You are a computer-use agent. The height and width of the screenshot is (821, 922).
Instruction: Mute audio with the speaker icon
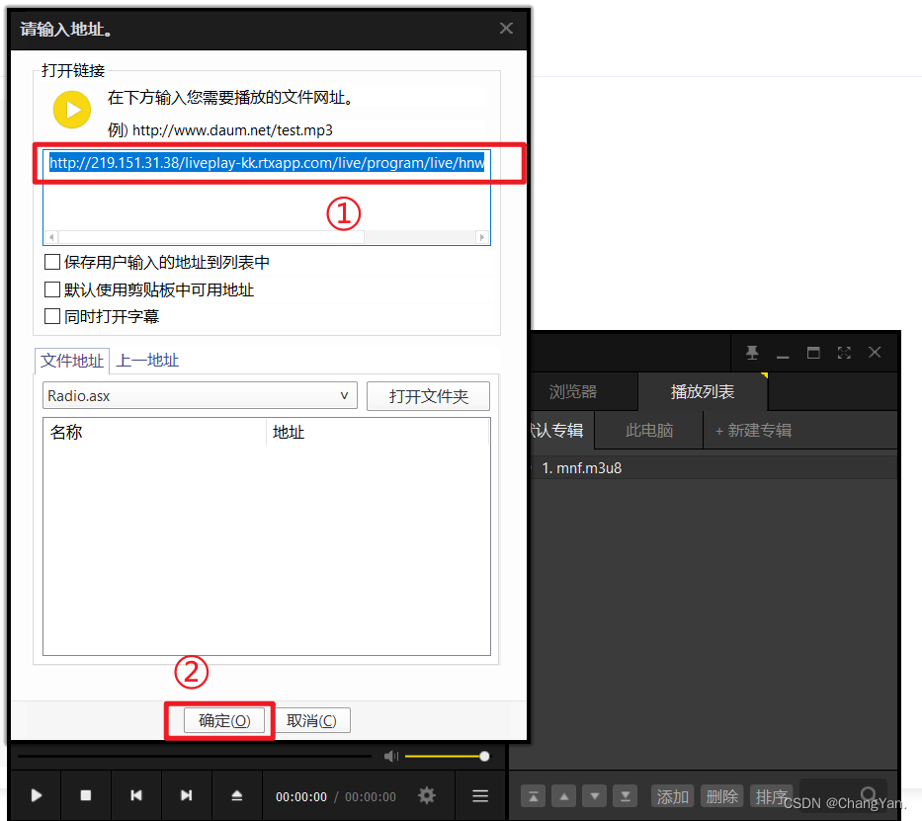pos(391,756)
